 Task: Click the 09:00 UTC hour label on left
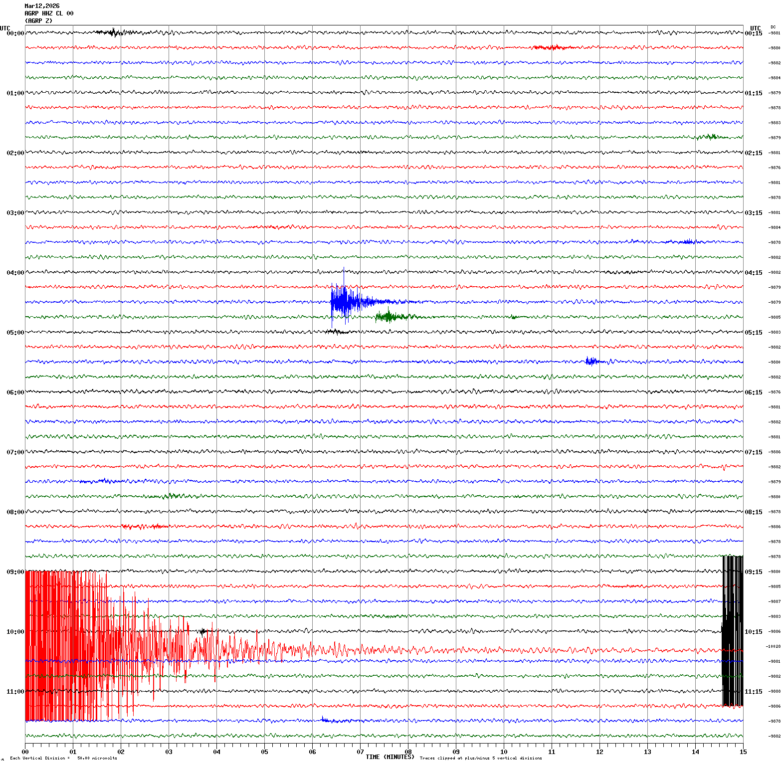click(x=15, y=572)
